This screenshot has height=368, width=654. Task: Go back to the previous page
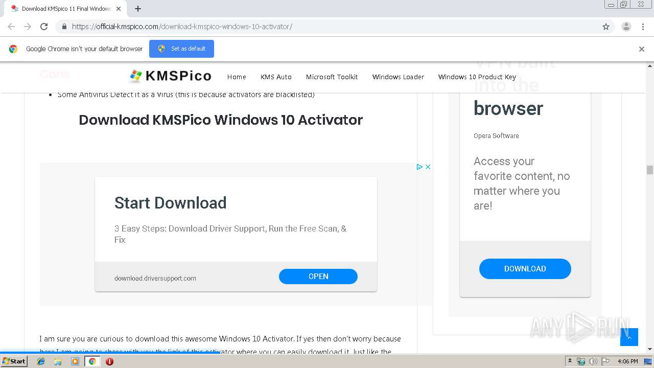(11, 27)
